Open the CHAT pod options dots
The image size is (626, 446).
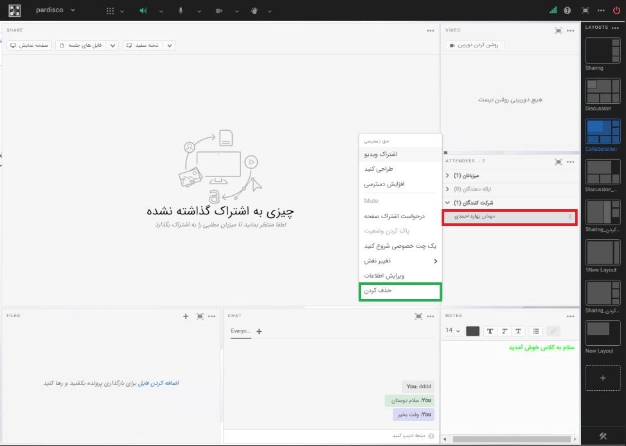click(431, 316)
